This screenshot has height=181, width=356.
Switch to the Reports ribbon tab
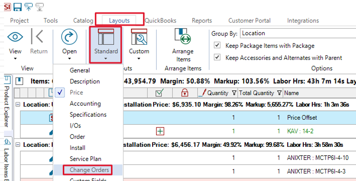pos(202,20)
